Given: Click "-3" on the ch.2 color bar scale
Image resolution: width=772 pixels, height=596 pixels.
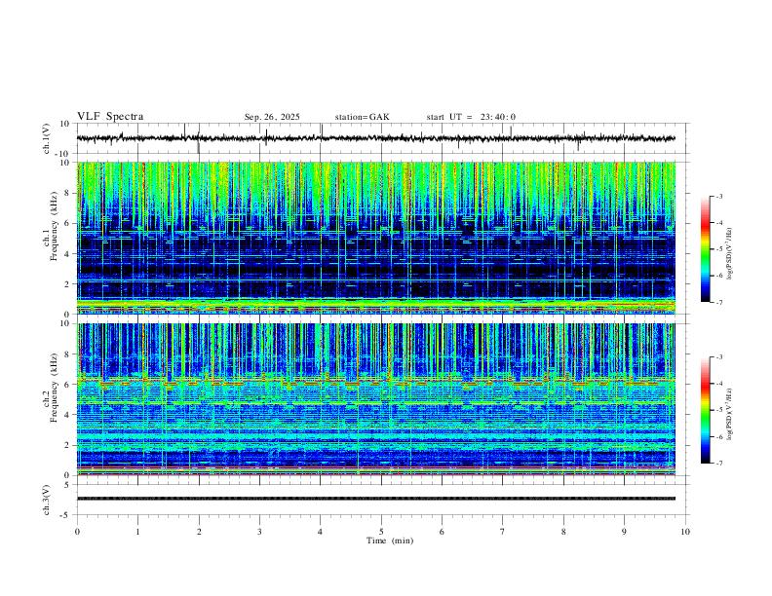Looking at the screenshot, I should pyautogui.click(x=719, y=357).
